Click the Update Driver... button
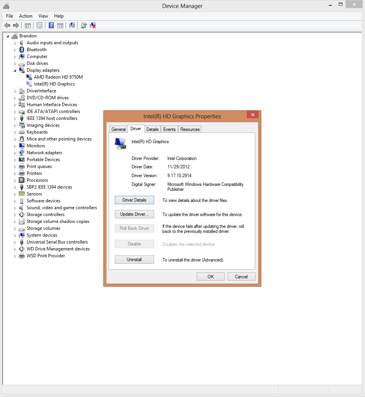This screenshot has width=365, height=397. (134, 214)
